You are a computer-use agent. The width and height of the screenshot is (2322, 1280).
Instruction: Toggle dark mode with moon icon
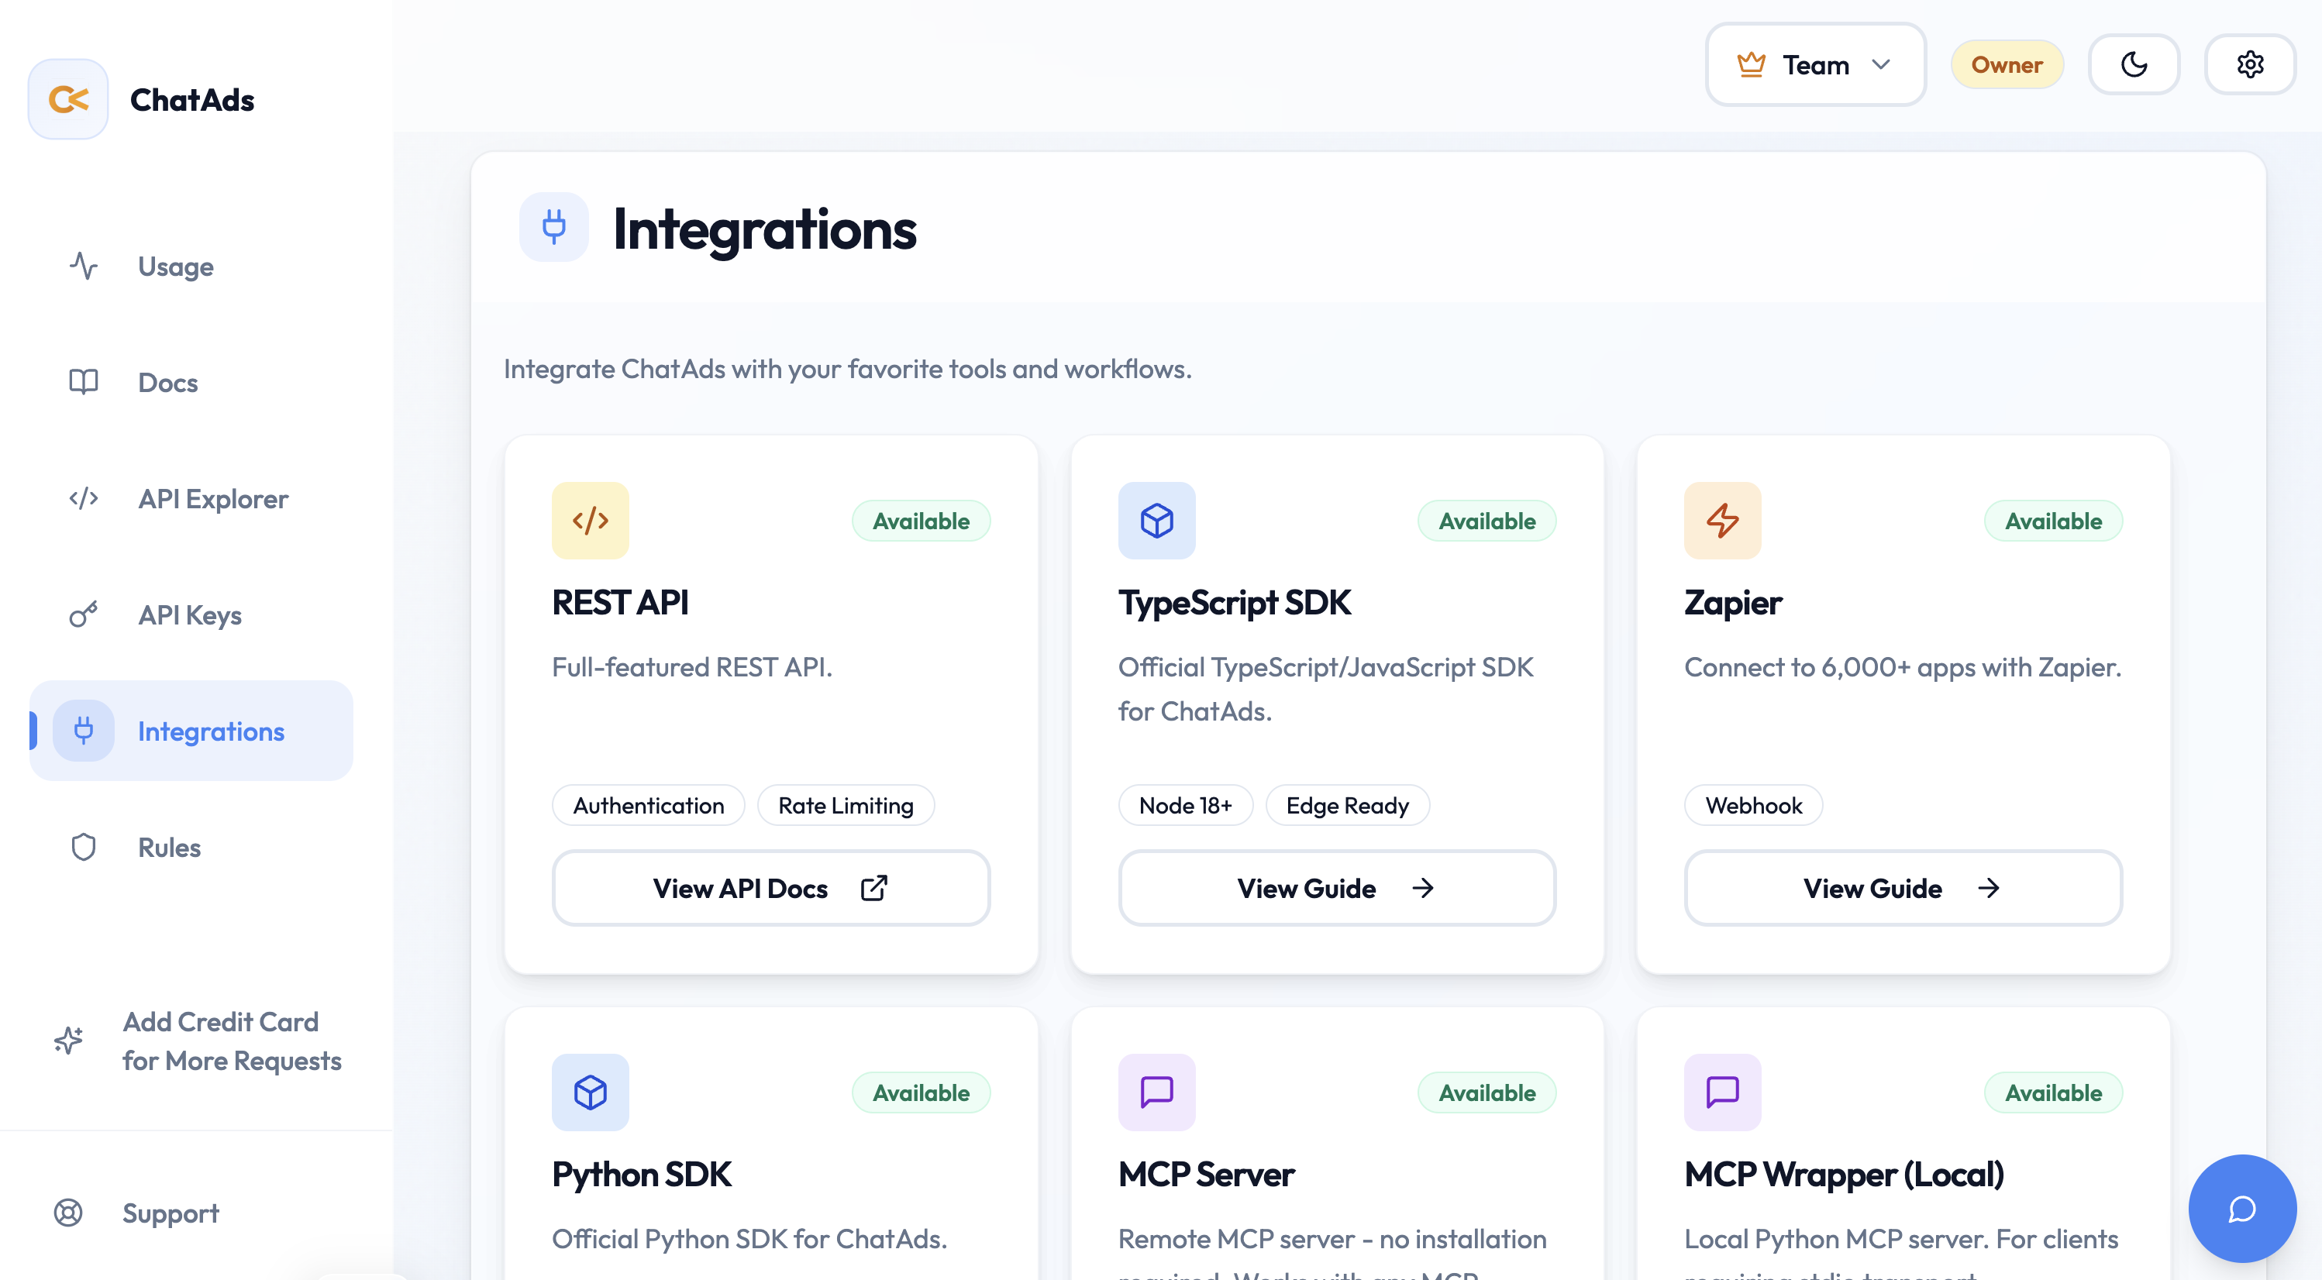tap(2134, 65)
